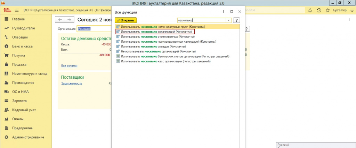Click Администрирование gear icon
The width and height of the screenshot is (356, 148).
[7, 137]
